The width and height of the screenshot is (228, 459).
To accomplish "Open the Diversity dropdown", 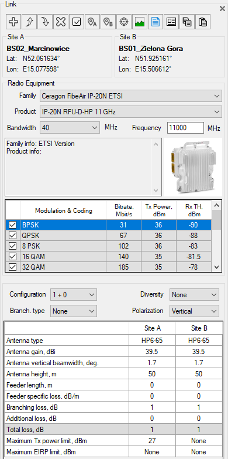I will (x=194, y=294).
